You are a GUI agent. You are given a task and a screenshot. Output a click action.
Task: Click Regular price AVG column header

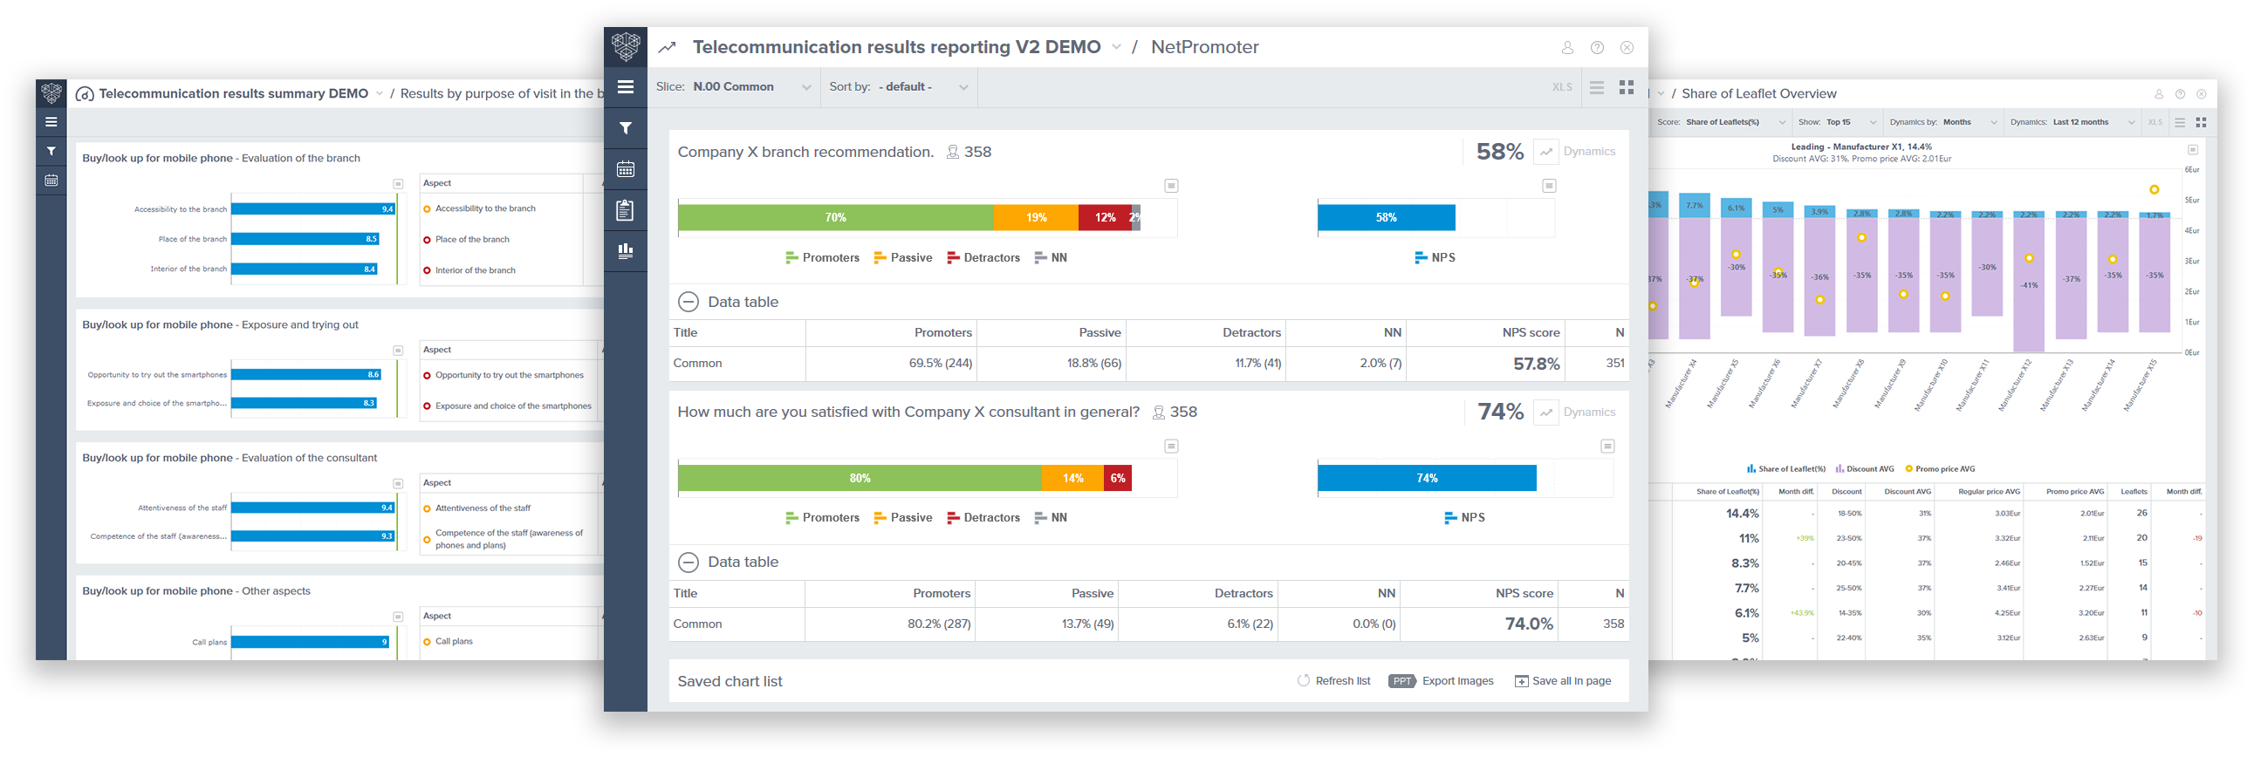tap(1988, 492)
